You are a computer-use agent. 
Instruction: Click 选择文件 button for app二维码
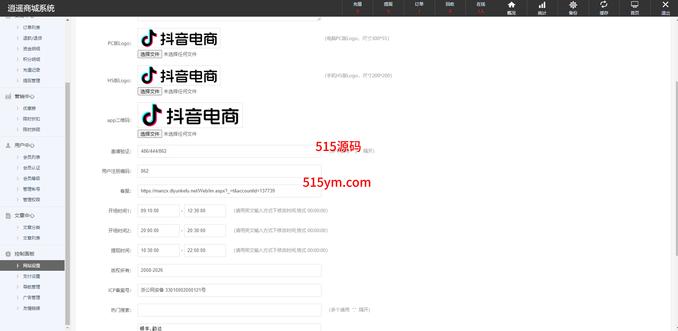pos(150,134)
